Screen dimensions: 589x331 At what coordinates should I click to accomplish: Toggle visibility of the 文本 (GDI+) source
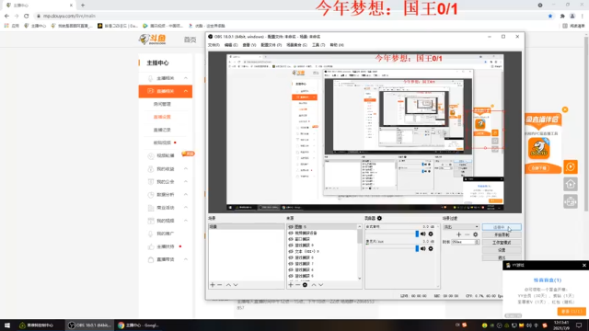pos(291,251)
